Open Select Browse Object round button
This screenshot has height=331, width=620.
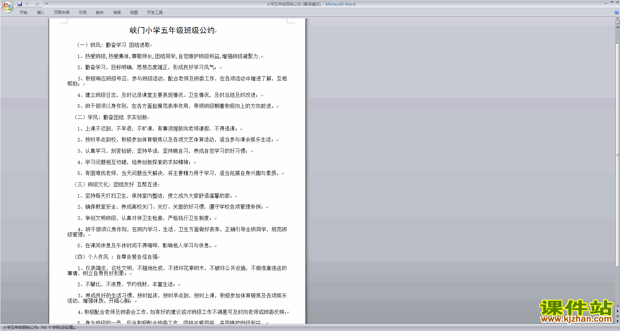point(617,316)
